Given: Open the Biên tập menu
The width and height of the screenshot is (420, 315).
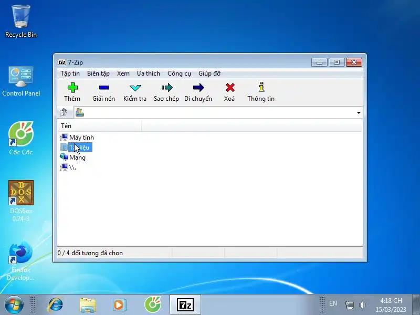Looking at the screenshot, I should (98, 73).
